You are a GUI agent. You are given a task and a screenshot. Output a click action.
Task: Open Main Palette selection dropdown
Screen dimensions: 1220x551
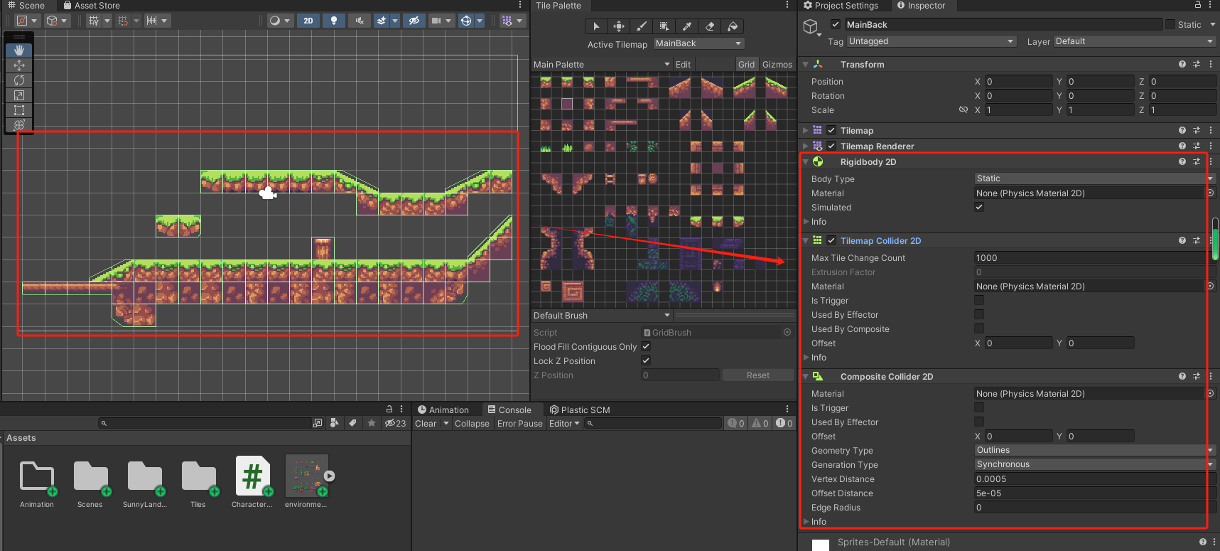(602, 64)
